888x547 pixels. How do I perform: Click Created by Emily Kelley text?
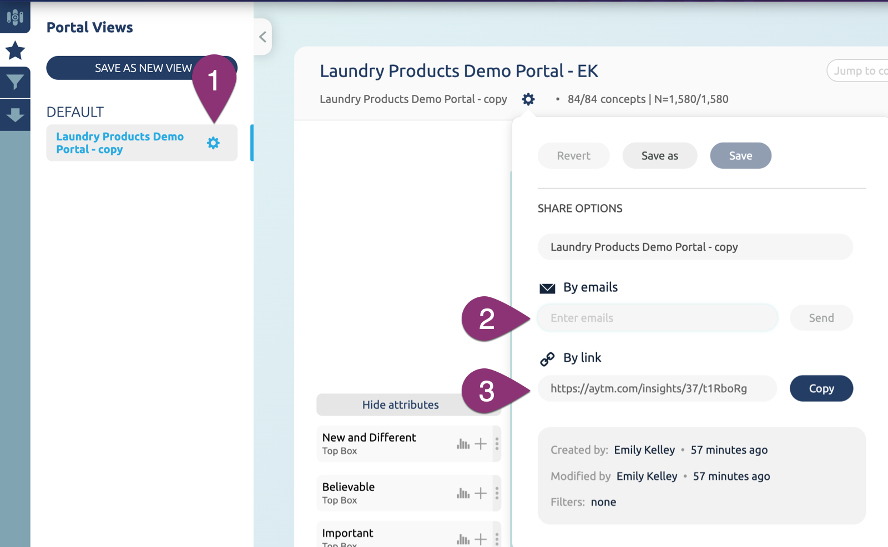pyautogui.click(x=659, y=450)
